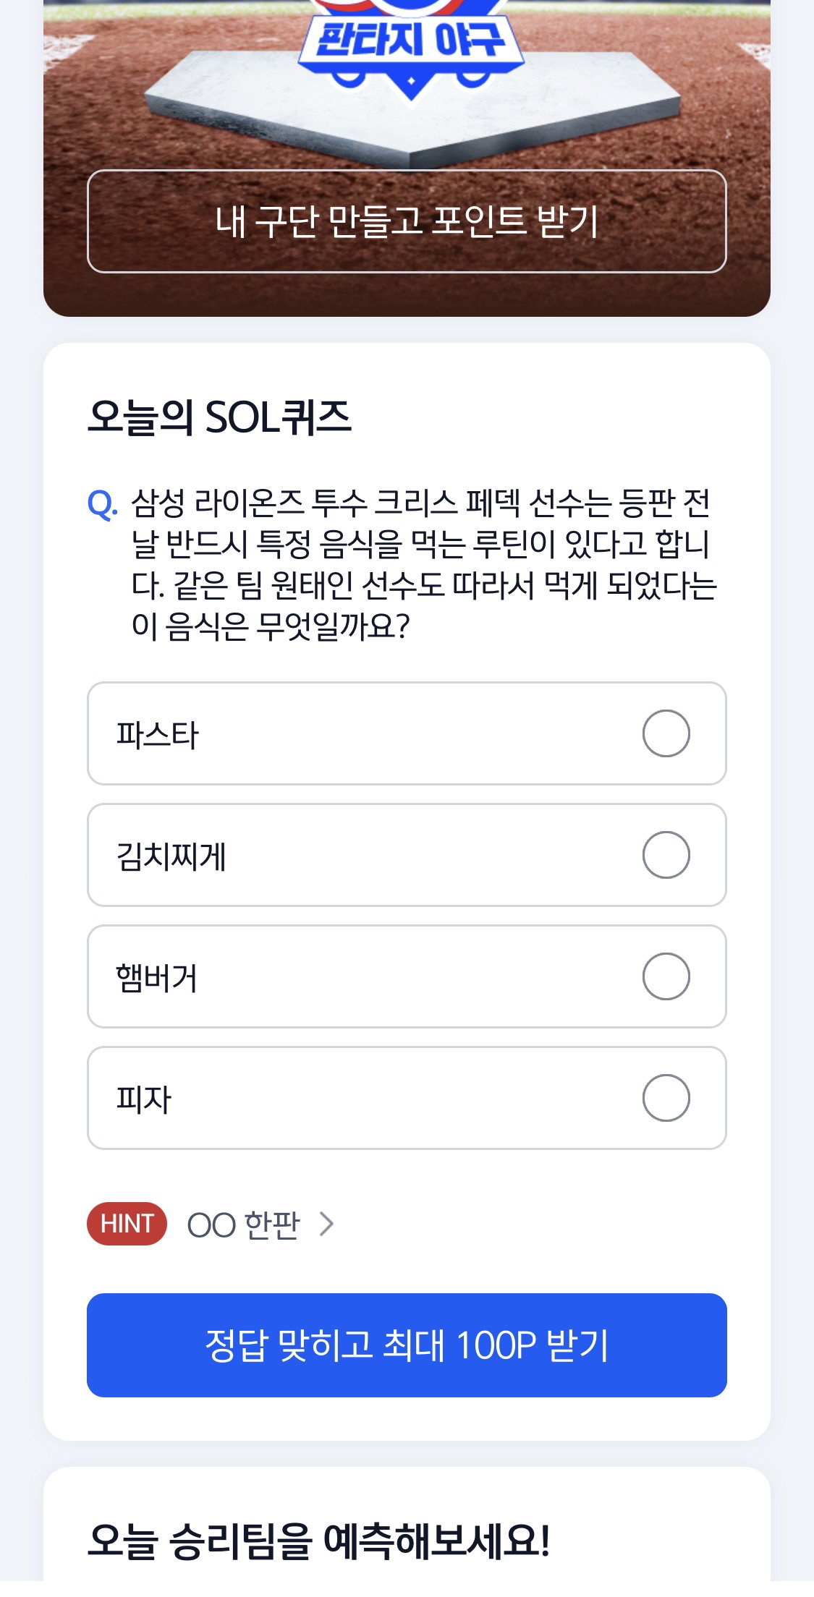Select the 김치찌개 radio circle
This screenshot has height=1597, width=814.
[666, 855]
